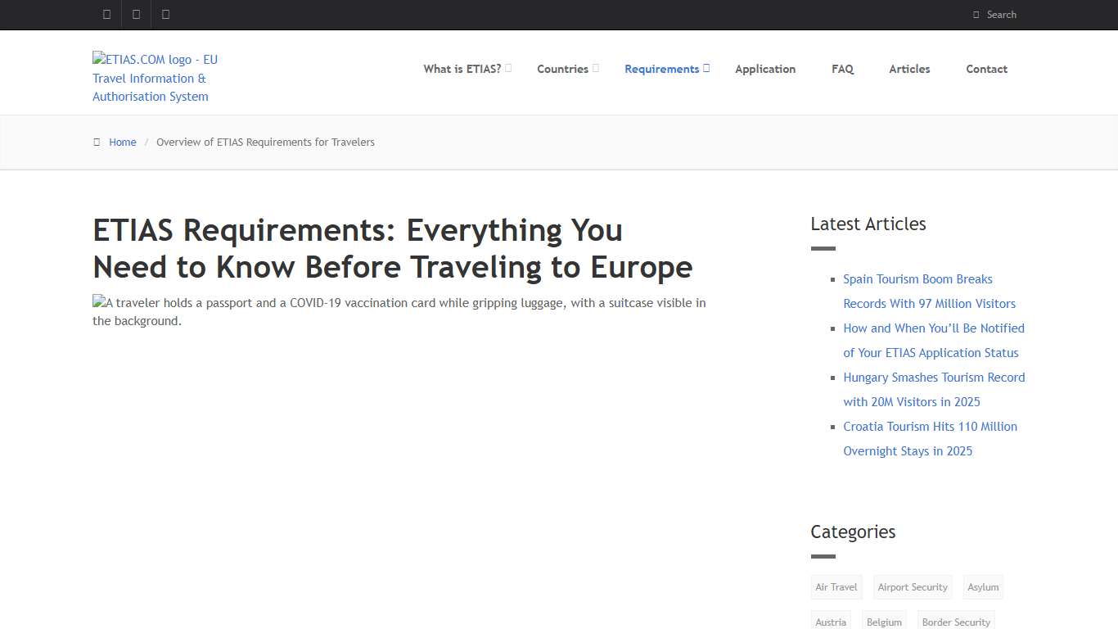Click the broken image icon above the article text
Screen dimensions: 1118x629
pyautogui.click(x=98, y=301)
